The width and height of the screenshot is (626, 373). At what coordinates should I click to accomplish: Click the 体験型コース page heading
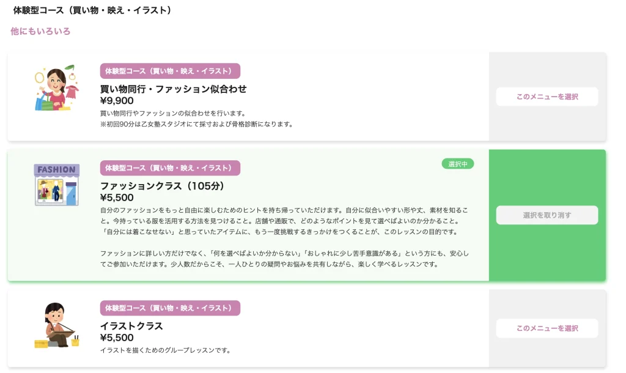(x=92, y=10)
